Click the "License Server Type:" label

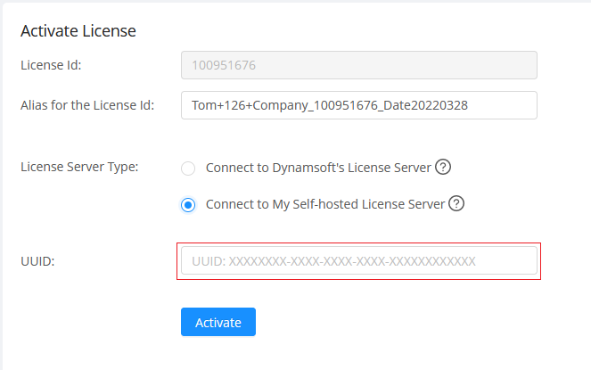pos(78,168)
